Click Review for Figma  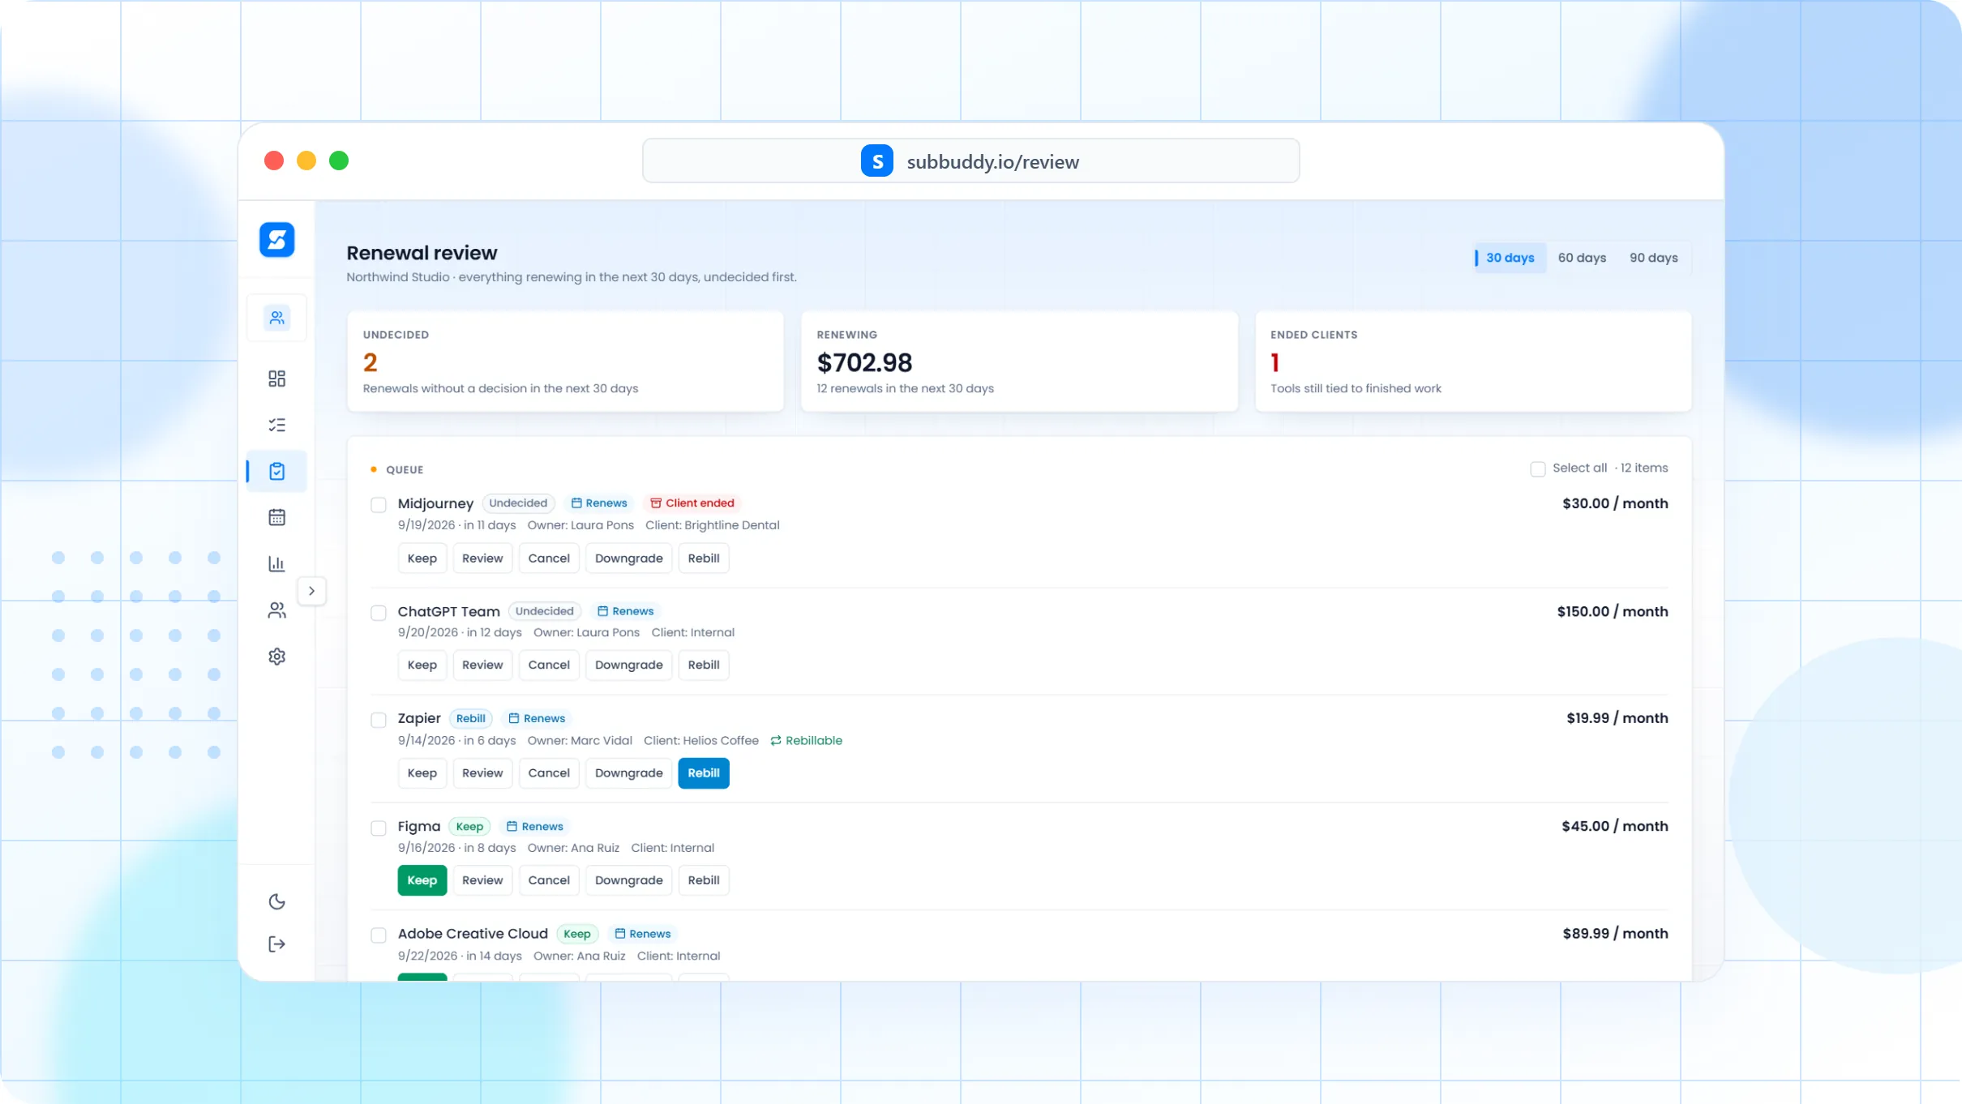482,880
